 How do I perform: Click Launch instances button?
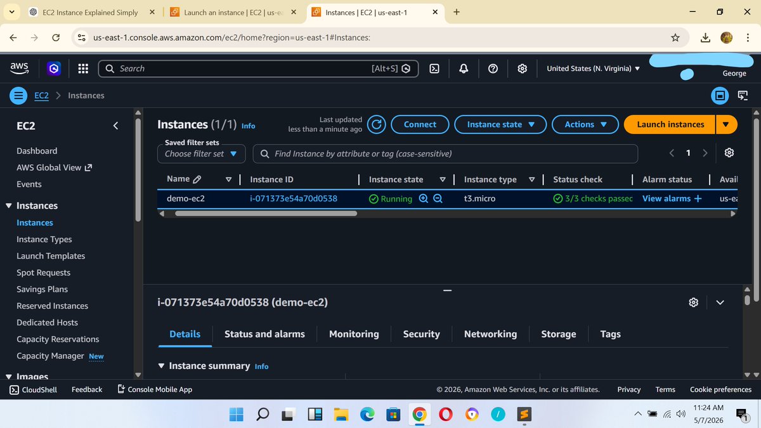(670, 124)
